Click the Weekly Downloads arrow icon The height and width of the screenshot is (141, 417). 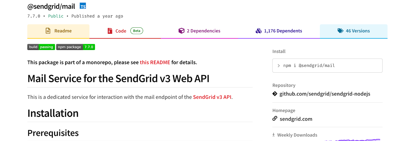point(274,135)
